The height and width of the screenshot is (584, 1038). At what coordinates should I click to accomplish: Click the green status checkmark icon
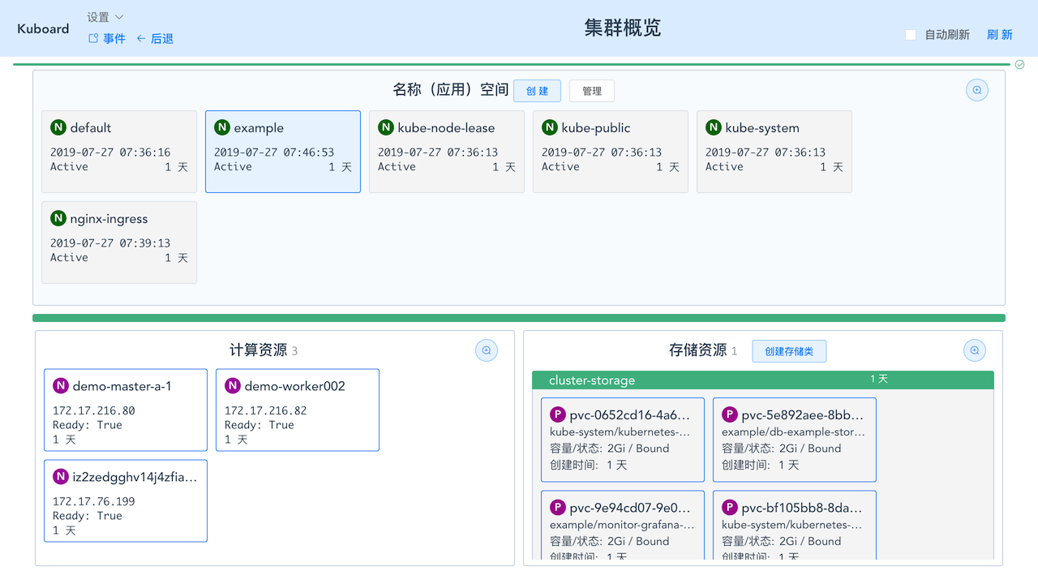click(1020, 63)
